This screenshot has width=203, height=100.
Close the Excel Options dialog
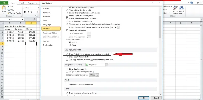click(x=159, y=3)
